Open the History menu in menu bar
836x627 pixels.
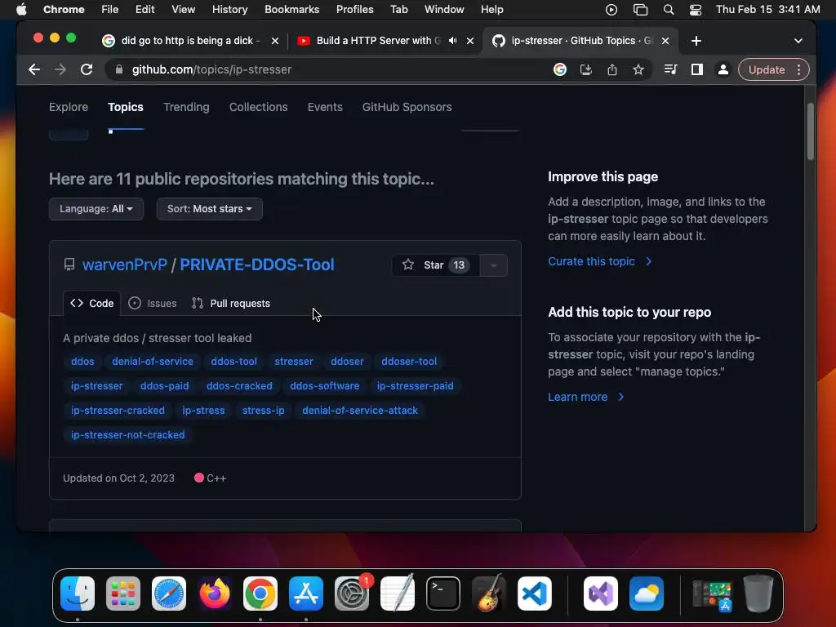pos(229,10)
